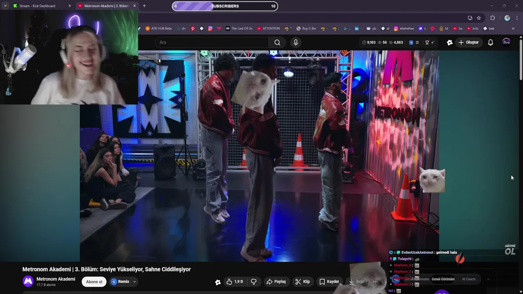523x294 pixels.
Task: Click the page vertical scrollbar
Action: pyautogui.click(x=521, y=59)
